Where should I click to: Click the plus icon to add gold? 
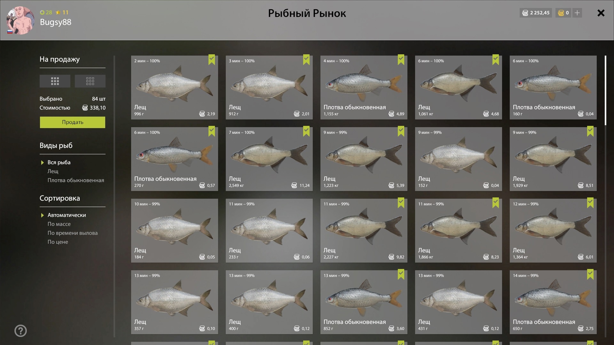click(577, 13)
